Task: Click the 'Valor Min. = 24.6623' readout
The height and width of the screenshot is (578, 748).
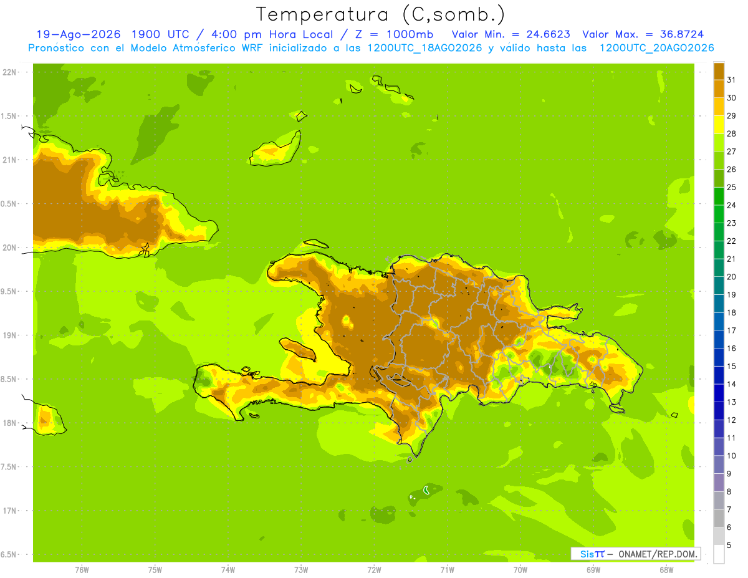Action: pos(511,34)
